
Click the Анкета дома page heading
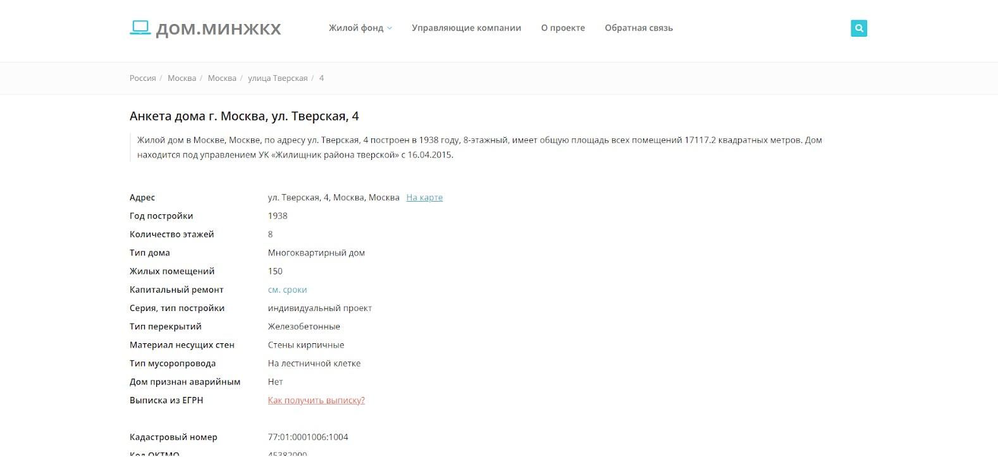244,116
